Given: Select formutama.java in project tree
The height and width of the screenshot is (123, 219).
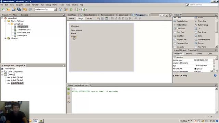Looking at the screenshot, I should tap(24, 32).
